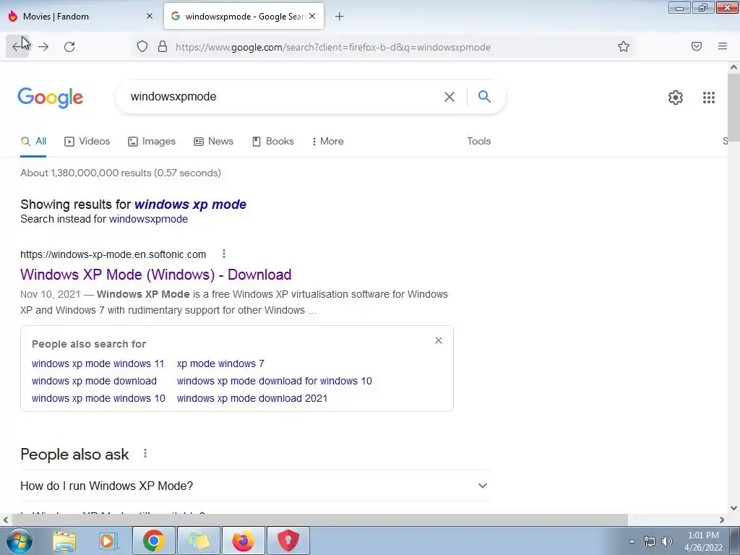This screenshot has width=740, height=555.
Task: Show hidden system tray icons
Action: click(x=632, y=541)
